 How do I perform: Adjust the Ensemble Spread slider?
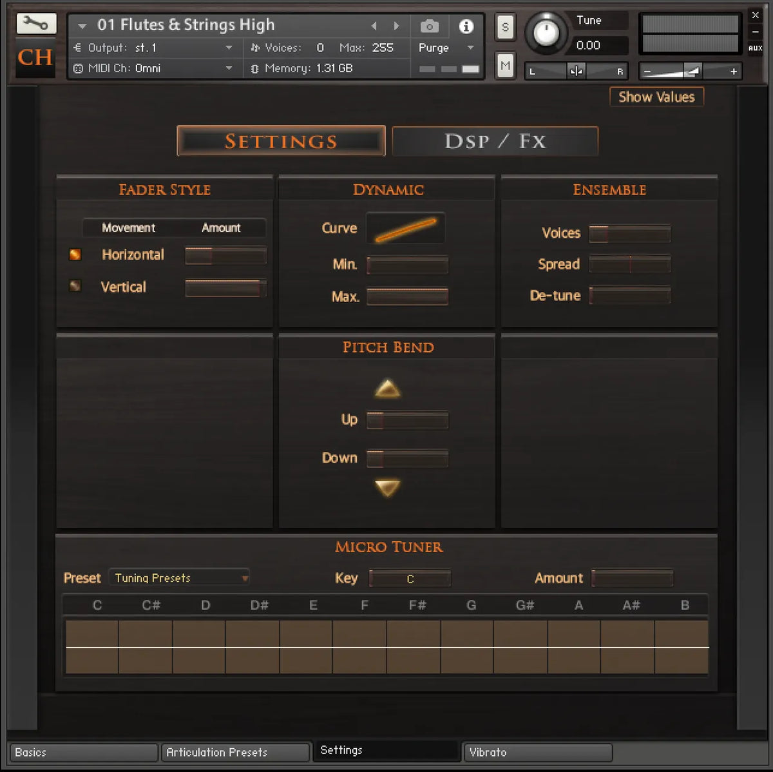[629, 264]
